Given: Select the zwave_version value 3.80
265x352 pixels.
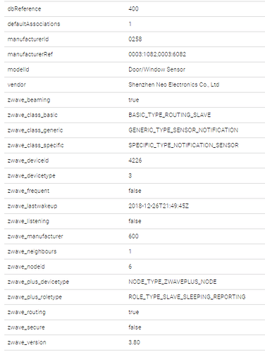Looking at the screenshot, I should tap(134, 342).
